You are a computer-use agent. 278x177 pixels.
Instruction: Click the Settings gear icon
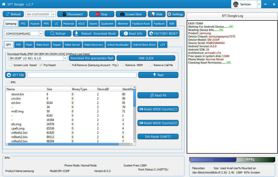tap(169, 14)
